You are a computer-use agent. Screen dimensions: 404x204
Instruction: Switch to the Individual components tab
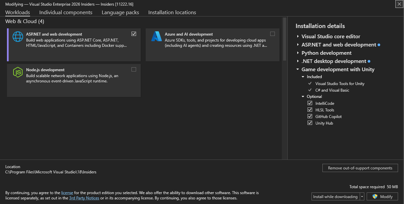tap(66, 12)
